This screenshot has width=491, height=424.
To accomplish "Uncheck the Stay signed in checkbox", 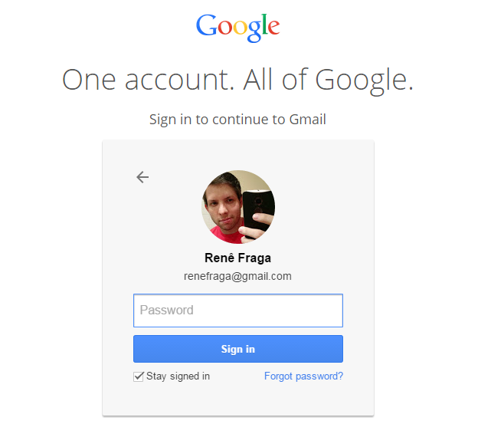I will 139,376.
